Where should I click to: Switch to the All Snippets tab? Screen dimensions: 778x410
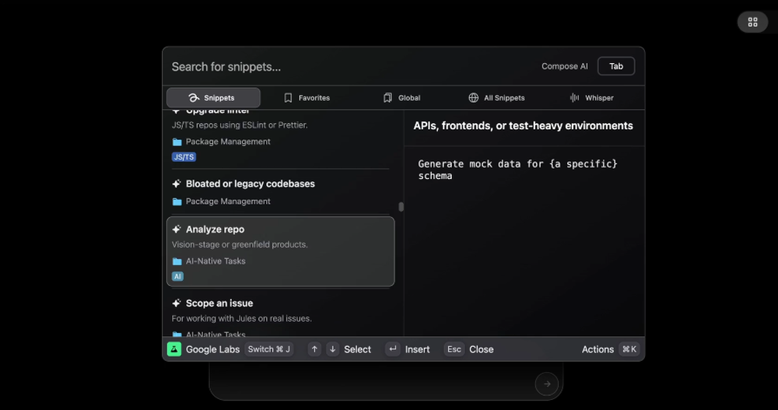pyautogui.click(x=496, y=98)
